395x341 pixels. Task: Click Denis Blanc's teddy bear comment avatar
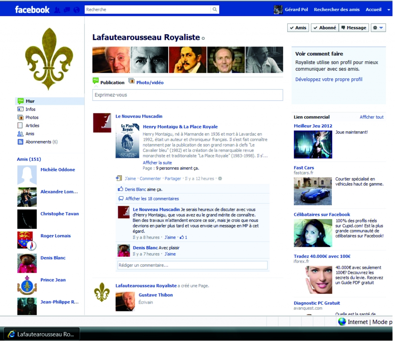[124, 250]
